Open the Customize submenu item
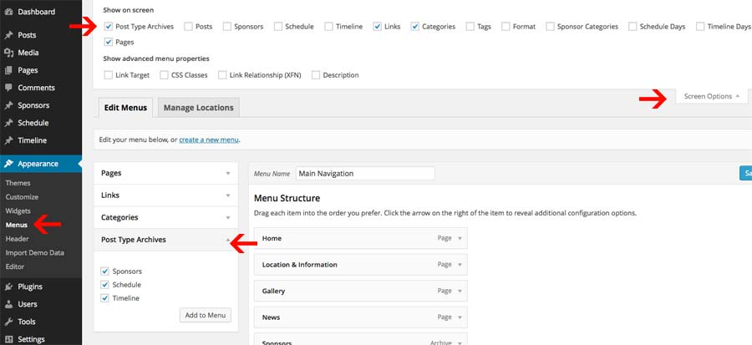 (22, 197)
